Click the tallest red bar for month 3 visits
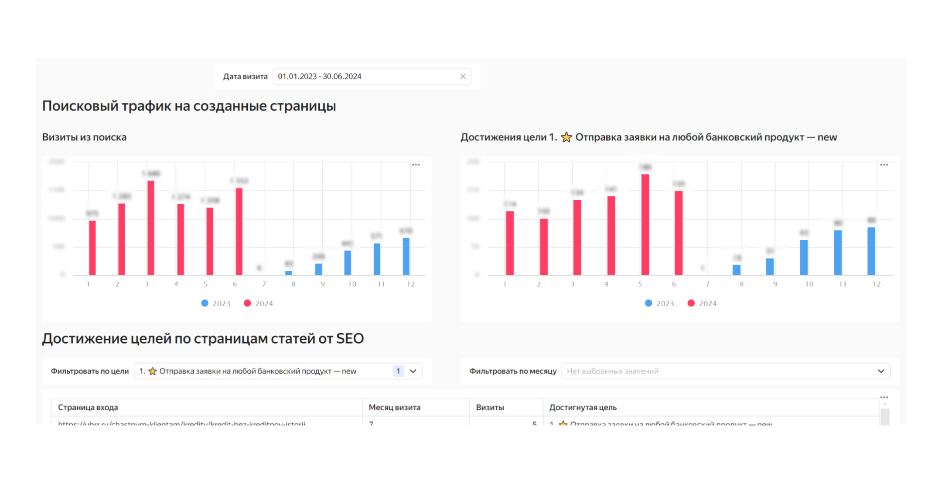 tap(151, 228)
